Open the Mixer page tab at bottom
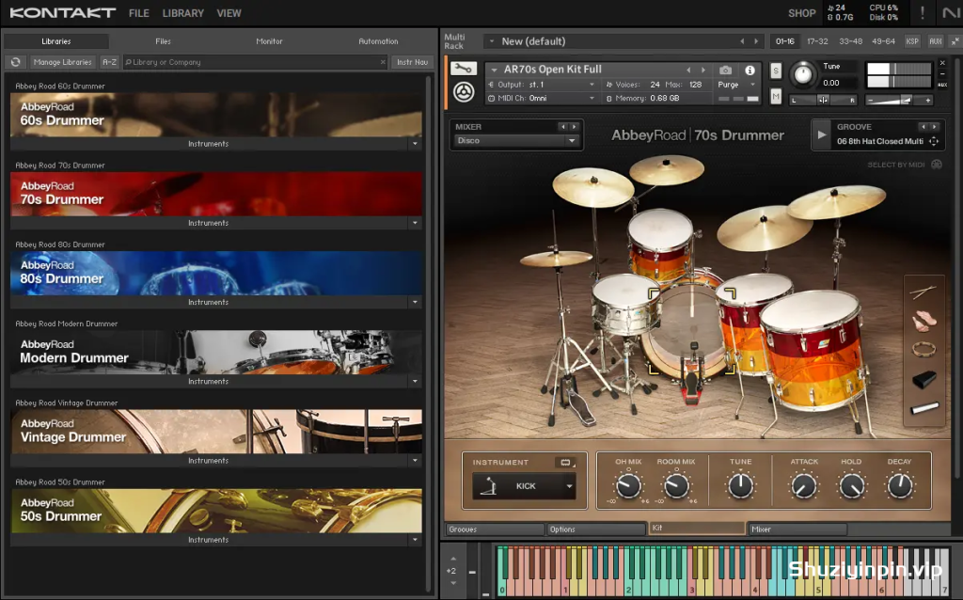Screen dimensions: 963x600 click(x=797, y=529)
